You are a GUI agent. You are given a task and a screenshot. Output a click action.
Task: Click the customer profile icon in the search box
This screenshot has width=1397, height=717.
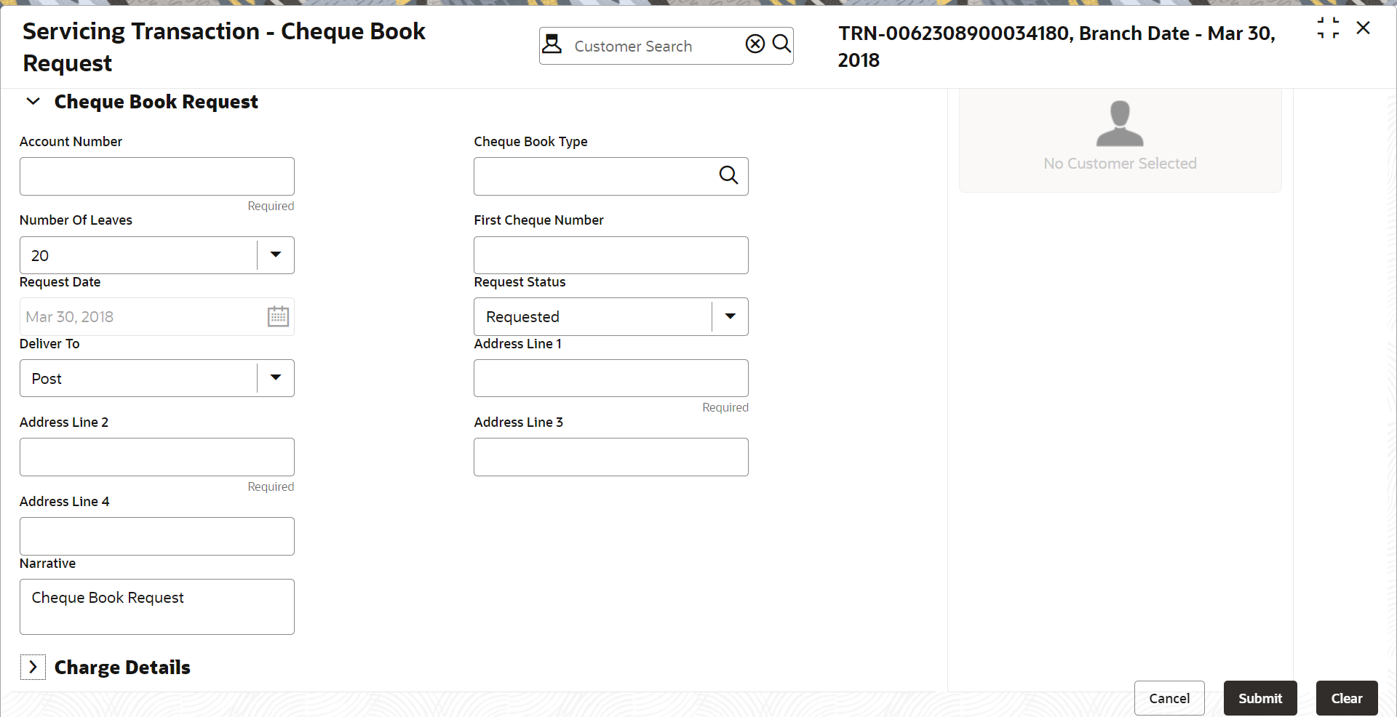pos(552,44)
